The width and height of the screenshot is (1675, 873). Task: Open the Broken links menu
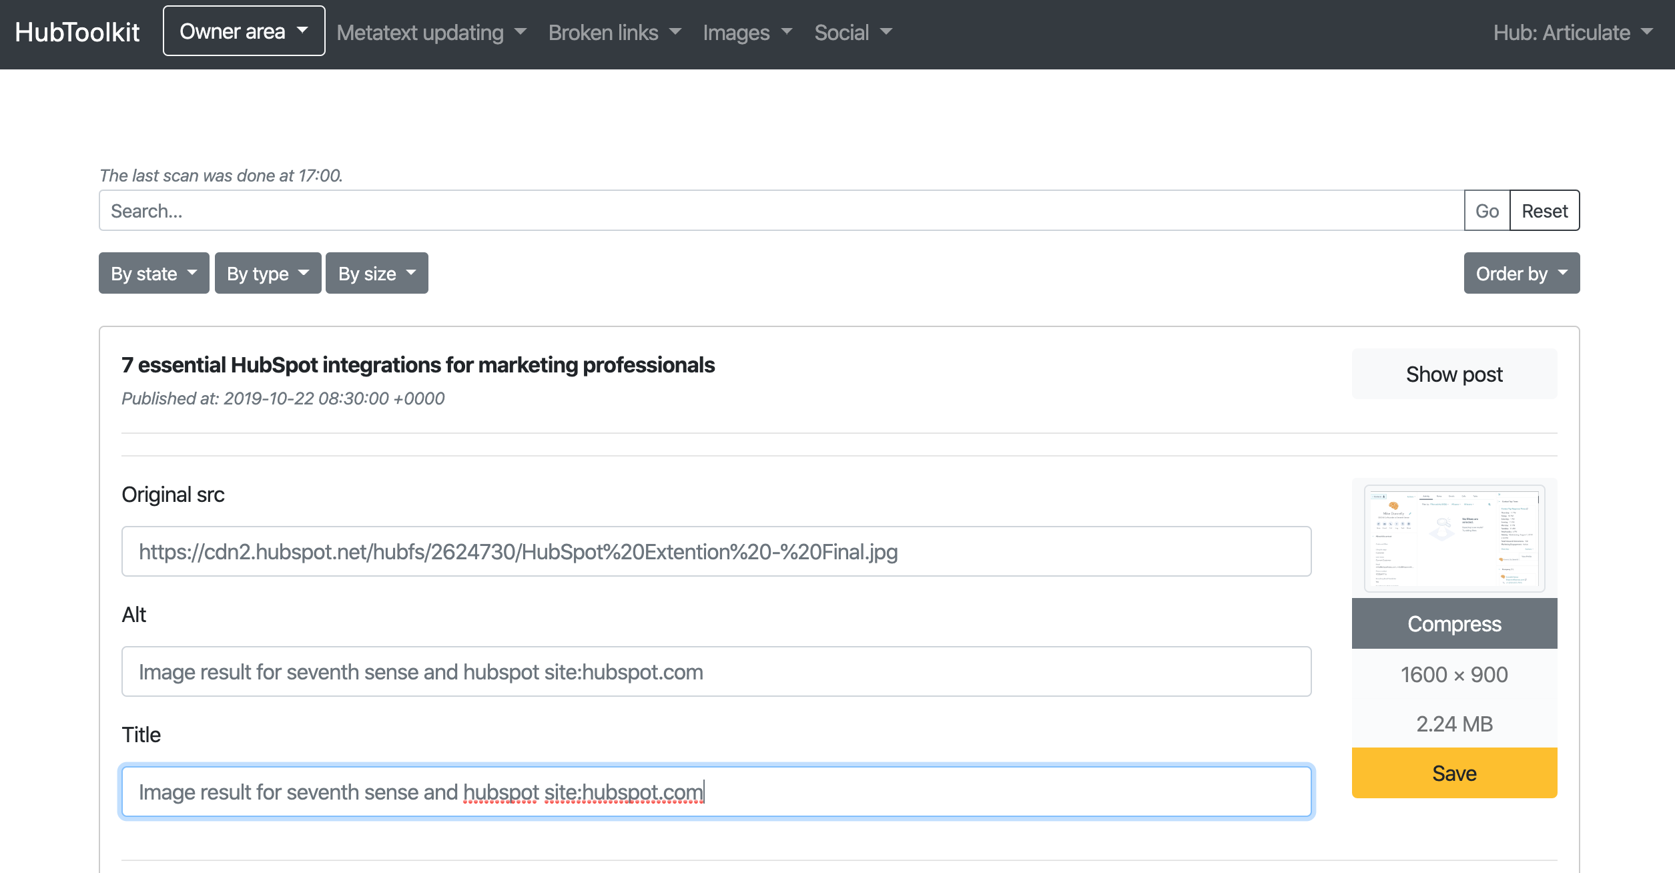point(613,32)
